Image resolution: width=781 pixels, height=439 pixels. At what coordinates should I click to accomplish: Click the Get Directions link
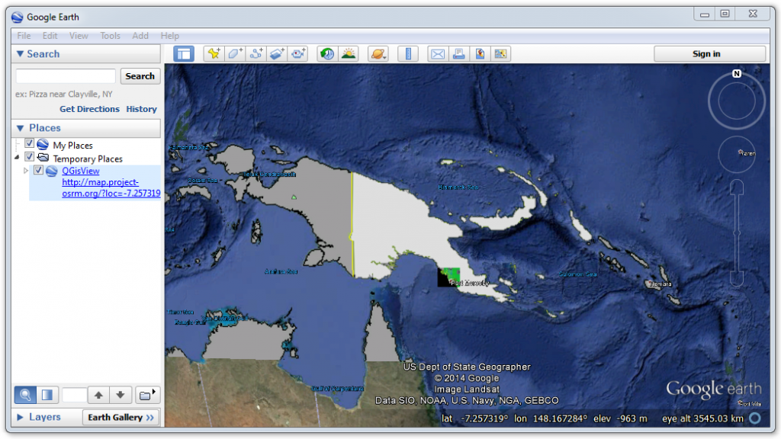point(90,109)
